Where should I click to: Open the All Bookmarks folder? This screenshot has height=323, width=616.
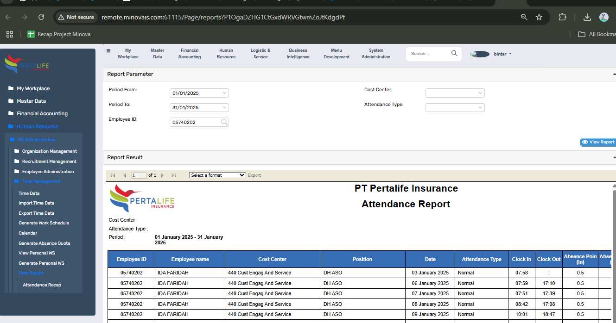click(x=597, y=34)
